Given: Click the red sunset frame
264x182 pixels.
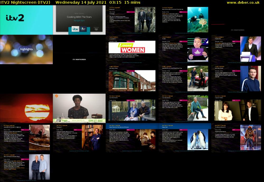Looking at the screenshot, I should (26, 108).
